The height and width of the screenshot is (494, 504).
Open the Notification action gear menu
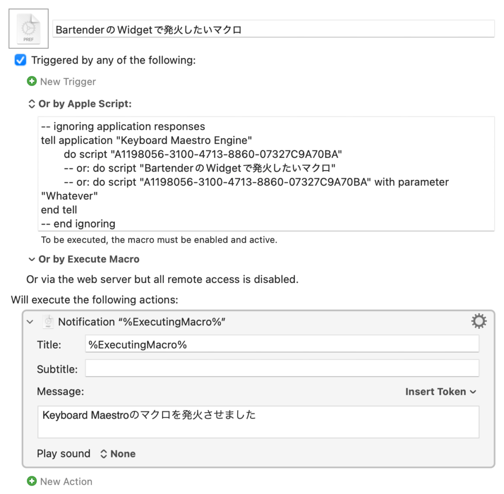pos(478,322)
